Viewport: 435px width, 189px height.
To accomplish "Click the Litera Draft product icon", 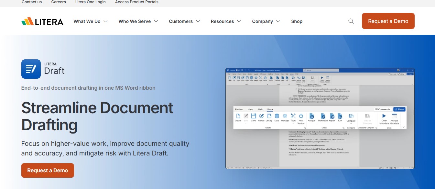I will point(31,69).
